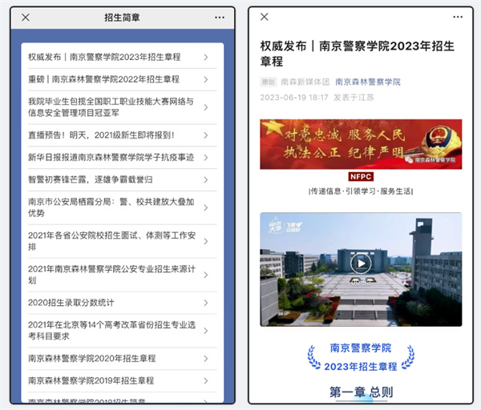Click the 2023-06-19 18:17 publish date
This screenshot has width=481, height=410.
[294, 98]
